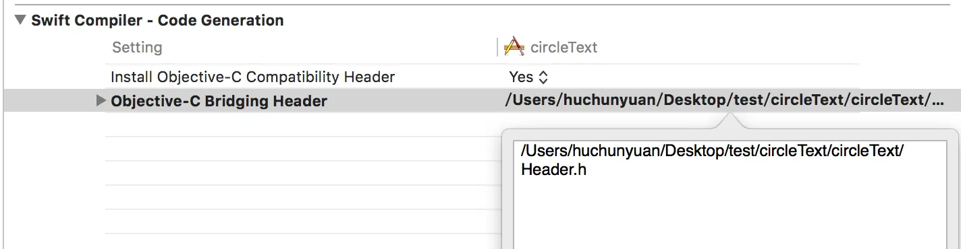Click the Yes value text
Viewport: 961px width, 249px height.
coord(521,77)
